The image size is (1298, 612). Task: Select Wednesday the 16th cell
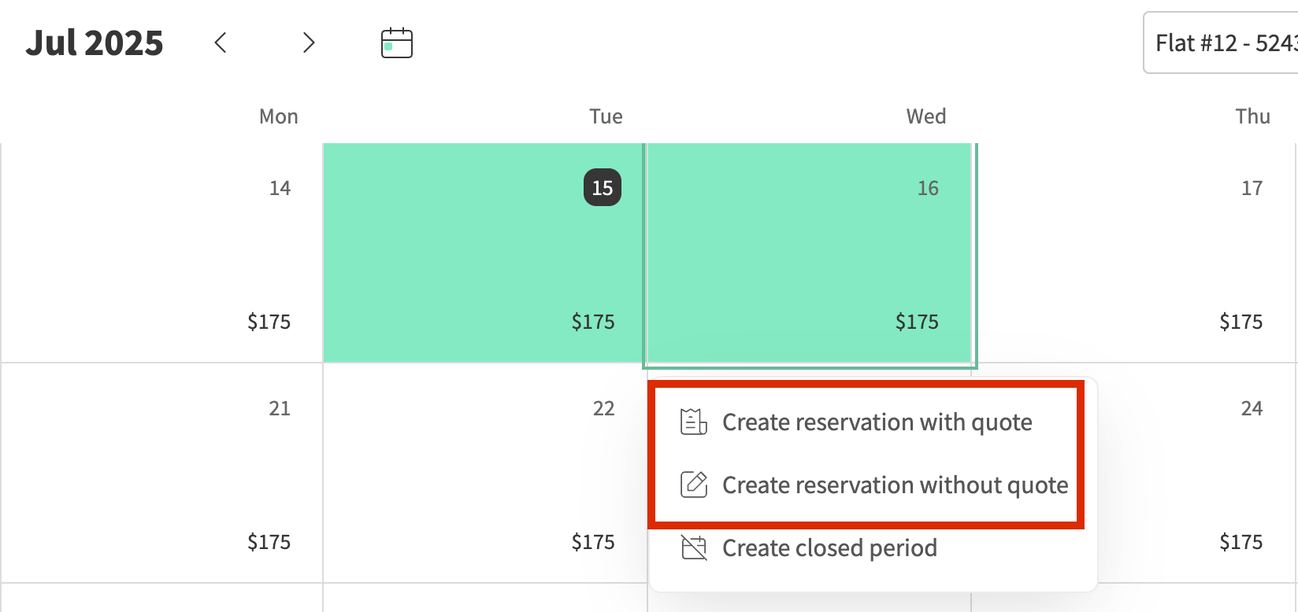click(x=810, y=252)
